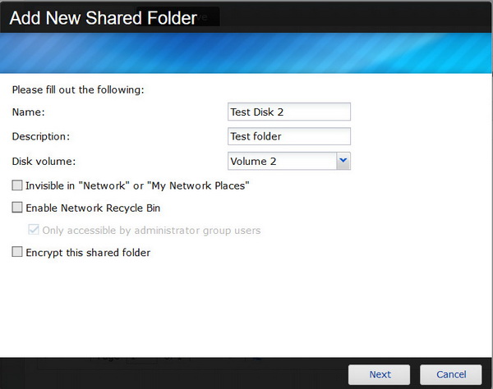493x389 pixels.
Task: Click the Description: label
Action: (x=41, y=136)
